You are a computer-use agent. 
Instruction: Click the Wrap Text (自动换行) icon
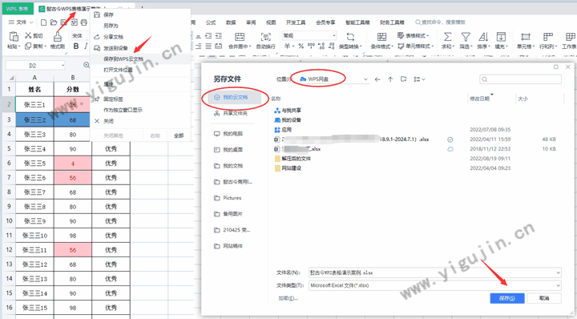266,36
